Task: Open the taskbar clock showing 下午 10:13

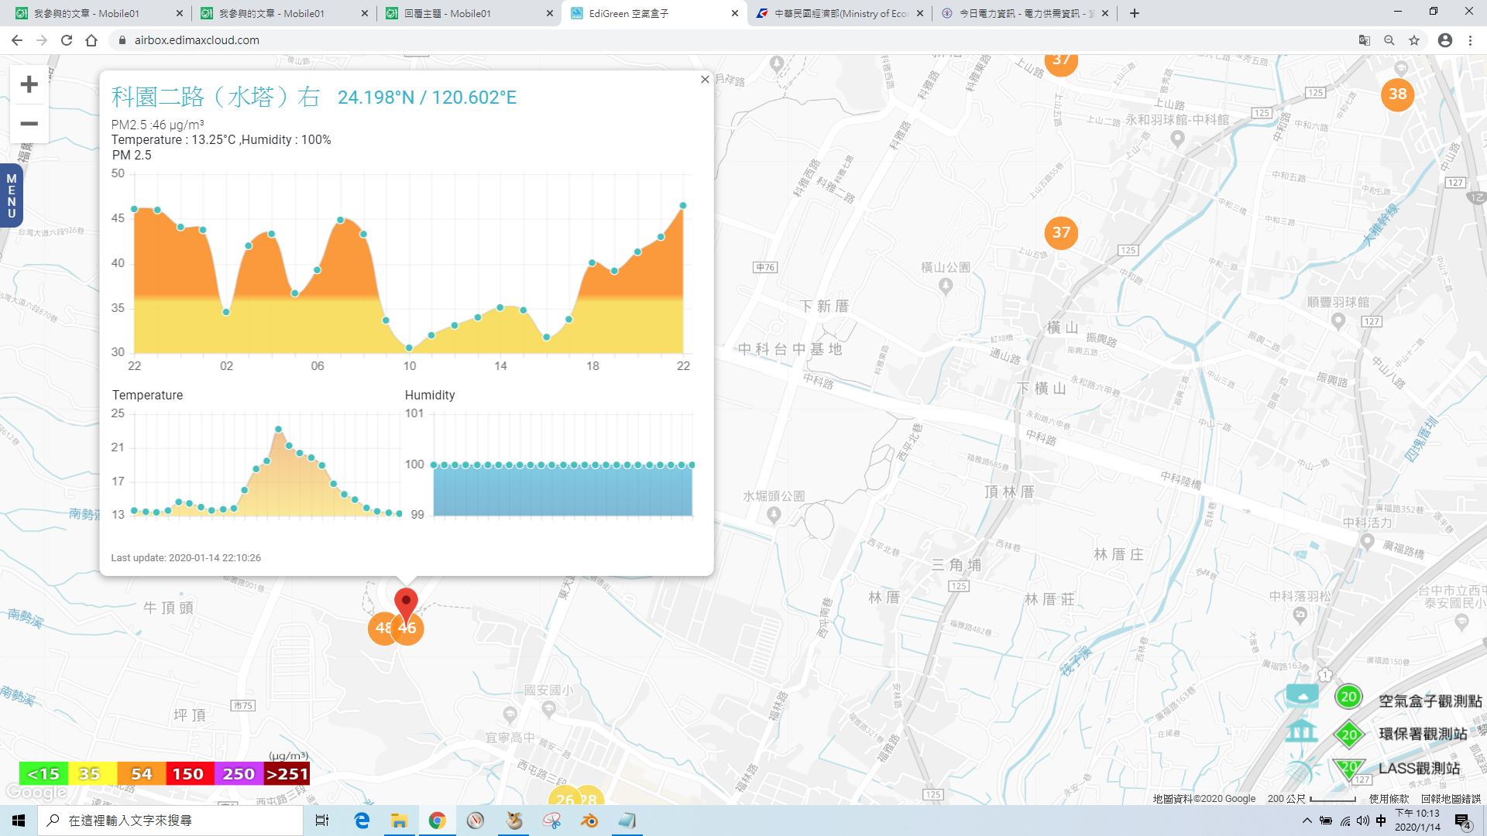Action: 1417,821
